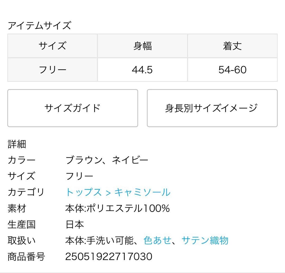Screen dimensions: 285x273
Task: Select the 44.5 body width value
Action: 143,69
